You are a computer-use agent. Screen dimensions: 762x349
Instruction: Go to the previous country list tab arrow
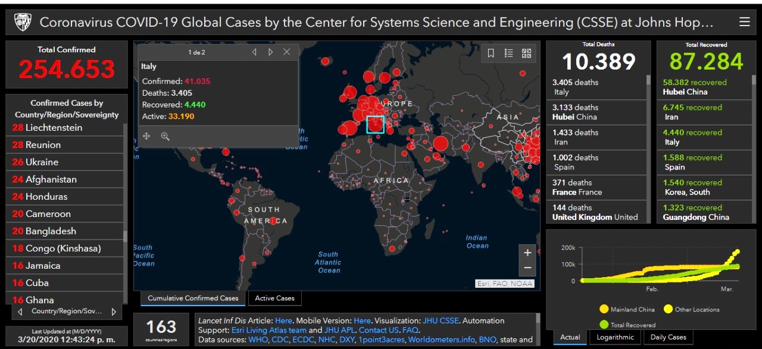[x=20, y=312]
